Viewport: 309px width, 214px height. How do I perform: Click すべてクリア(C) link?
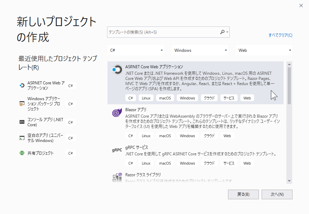tap(280, 35)
